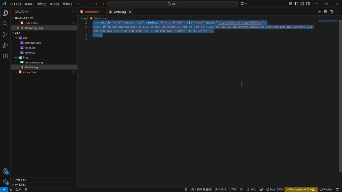Image resolution: width=342 pixels, height=192 pixels.
Task: Toggle the primary sidebar visibility
Action: (296, 4)
